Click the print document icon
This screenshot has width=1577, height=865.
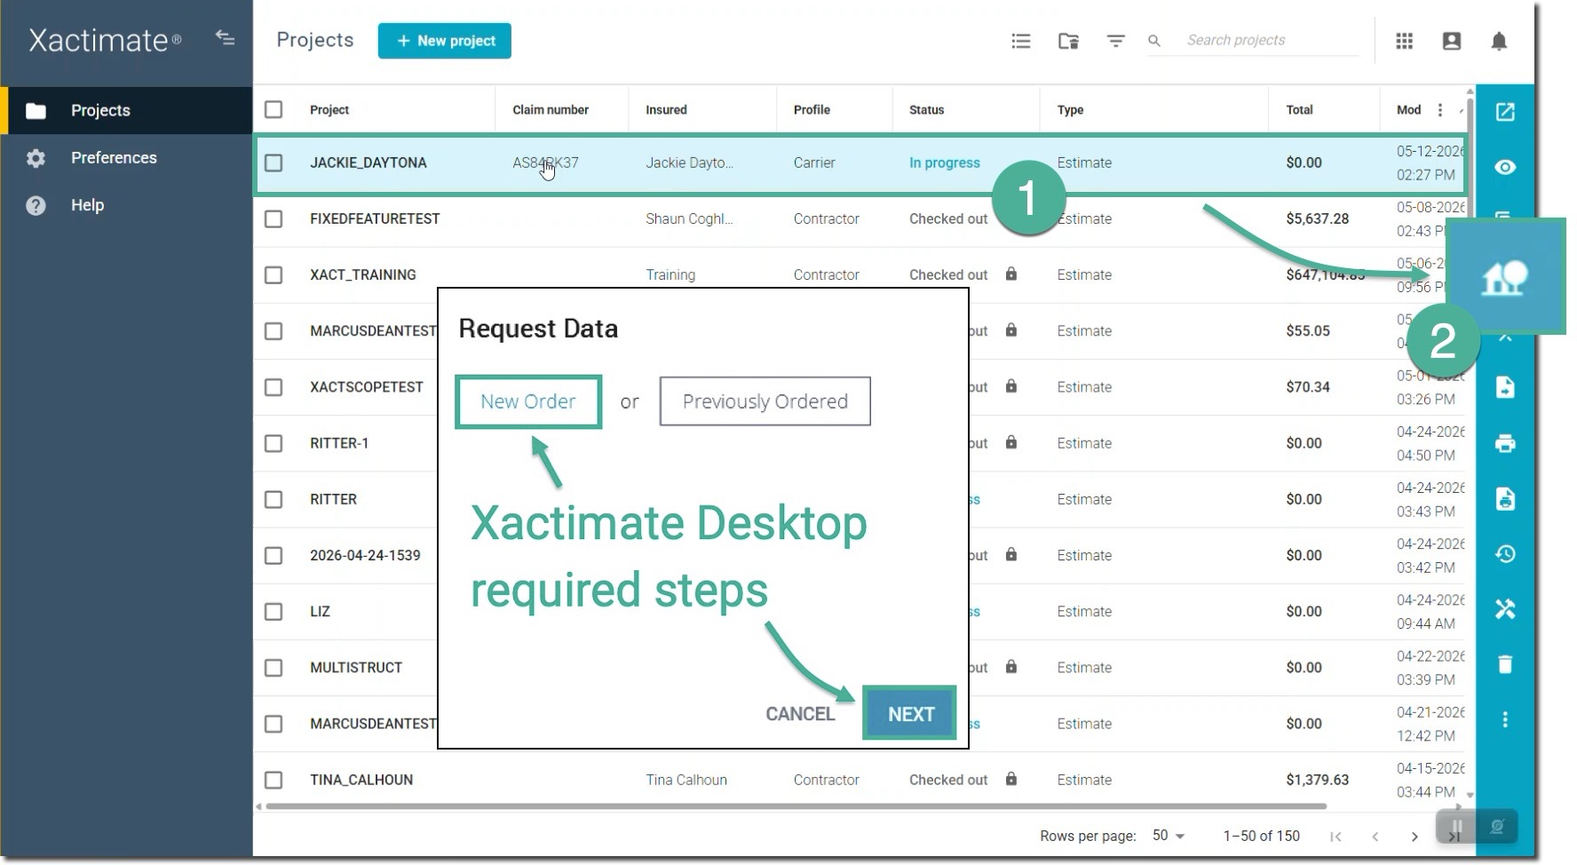point(1505,498)
